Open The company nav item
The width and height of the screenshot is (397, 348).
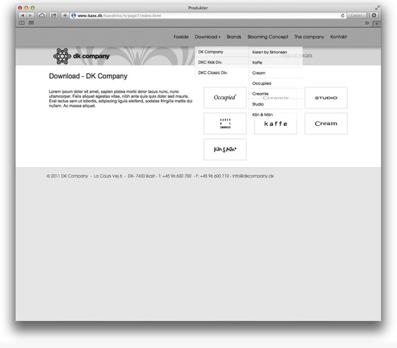click(309, 37)
